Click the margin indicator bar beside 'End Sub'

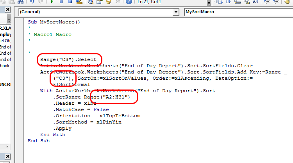coord(20,141)
